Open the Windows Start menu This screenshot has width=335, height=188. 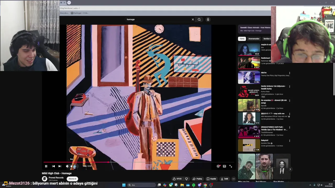(124, 185)
